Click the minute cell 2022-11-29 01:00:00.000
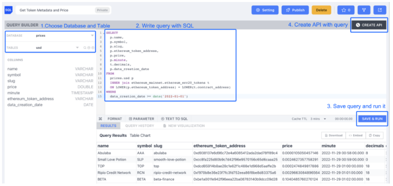 click(x=342, y=166)
